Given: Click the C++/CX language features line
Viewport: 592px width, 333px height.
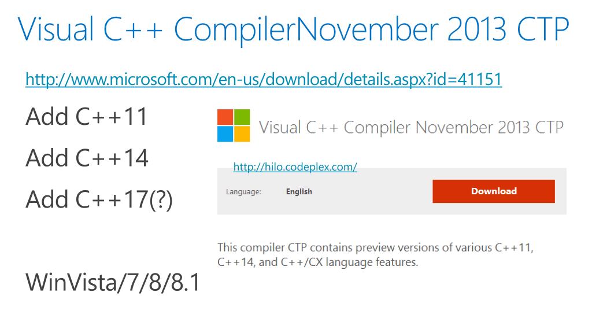Looking at the screenshot, I should [x=317, y=262].
